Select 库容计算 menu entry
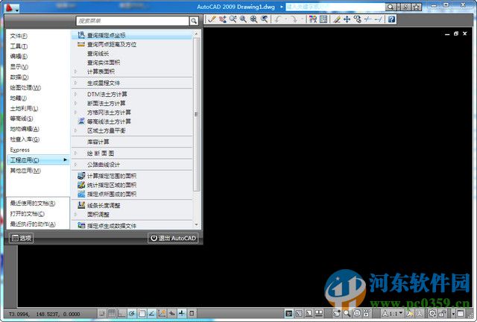477x322 pixels. pyautogui.click(x=98, y=142)
